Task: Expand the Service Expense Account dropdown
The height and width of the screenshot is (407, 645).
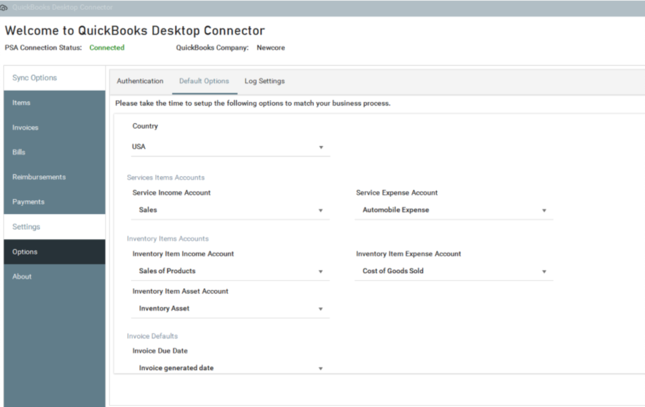Action: point(454,210)
